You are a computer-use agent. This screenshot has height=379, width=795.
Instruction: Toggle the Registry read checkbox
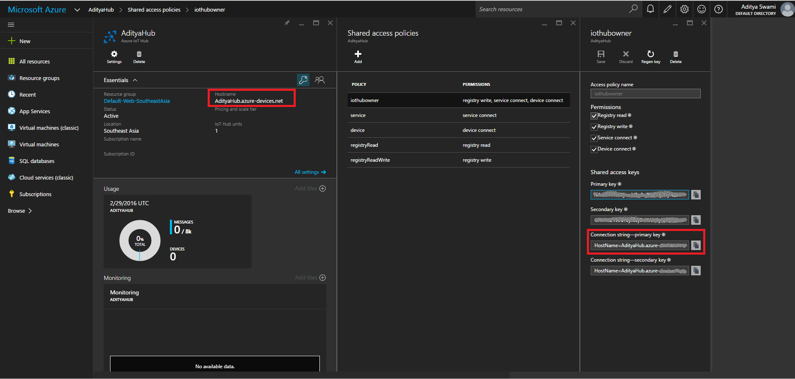(x=594, y=116)
